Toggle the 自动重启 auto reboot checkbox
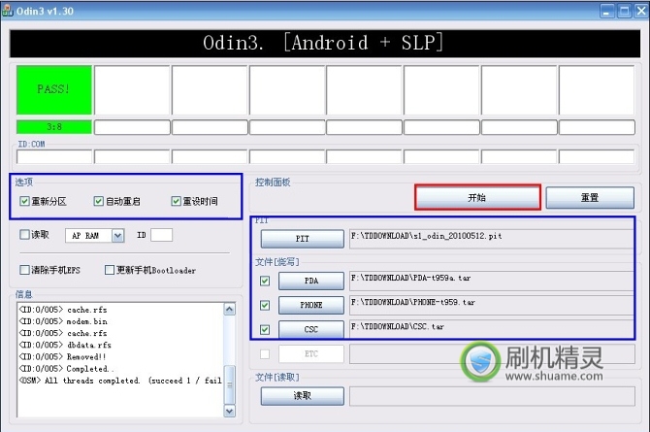This screenshot has height=432, width=650. [x=99, y=202]
